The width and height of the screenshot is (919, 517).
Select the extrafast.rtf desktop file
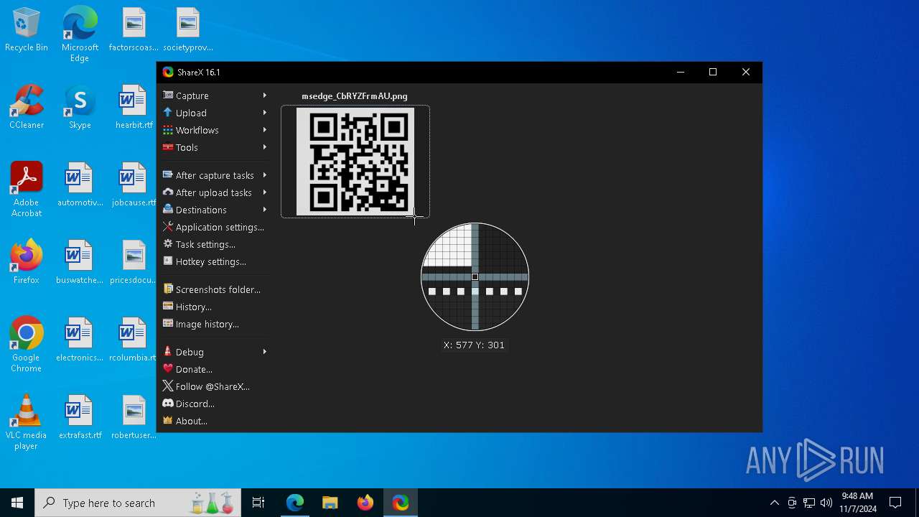coord(80,419)
